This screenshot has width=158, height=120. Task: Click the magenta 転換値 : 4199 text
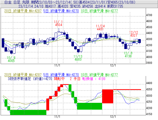coord(94,79)
